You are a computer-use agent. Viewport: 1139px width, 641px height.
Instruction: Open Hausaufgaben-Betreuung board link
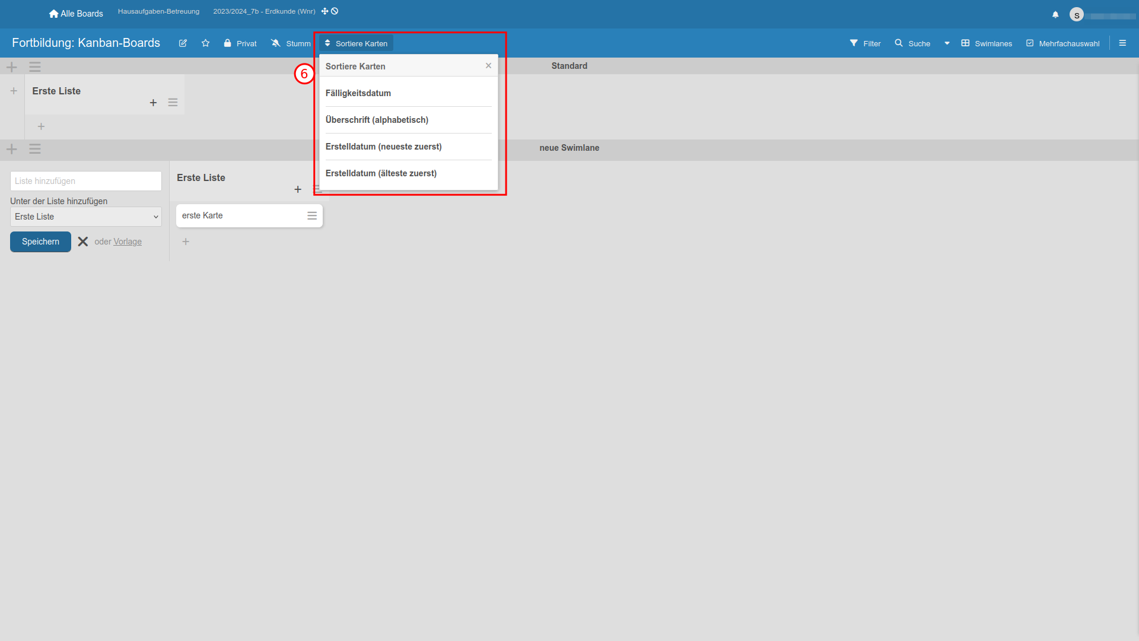pos(158,11)
